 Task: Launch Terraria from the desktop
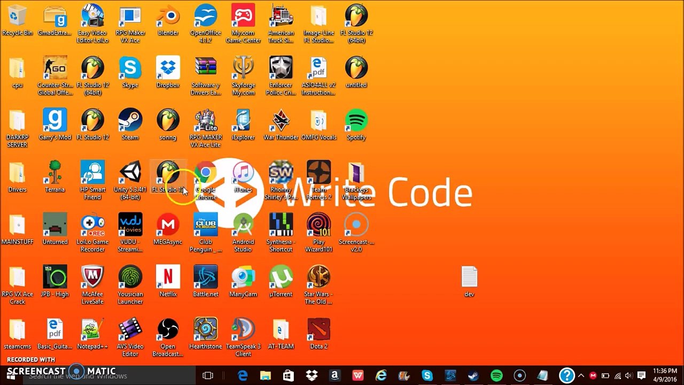[55, 177]
